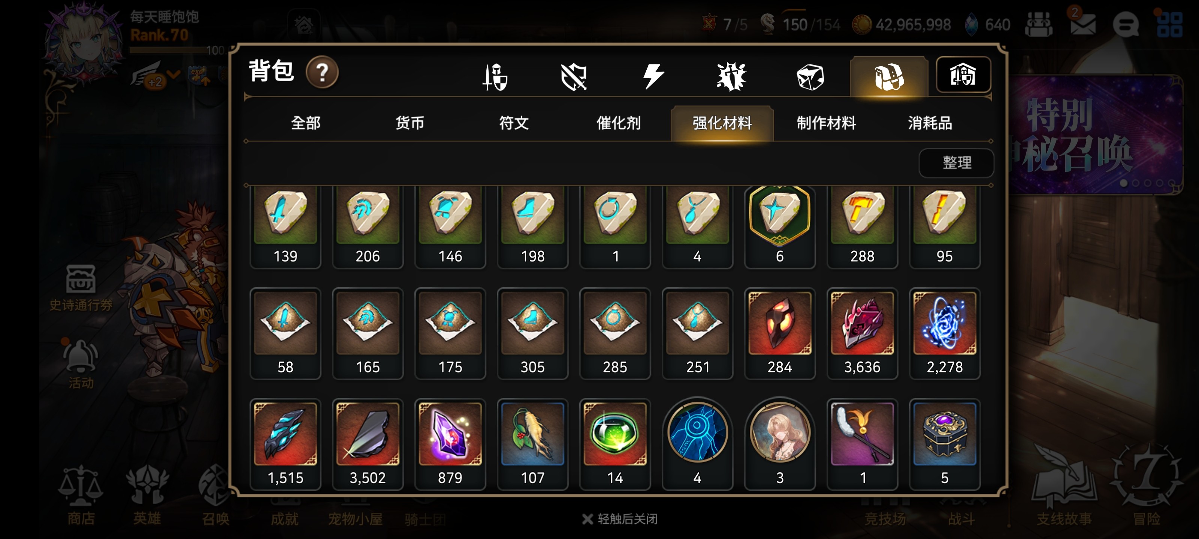
Task: Switch to the 制作材料 tab
Action: (x=826, y=123)
